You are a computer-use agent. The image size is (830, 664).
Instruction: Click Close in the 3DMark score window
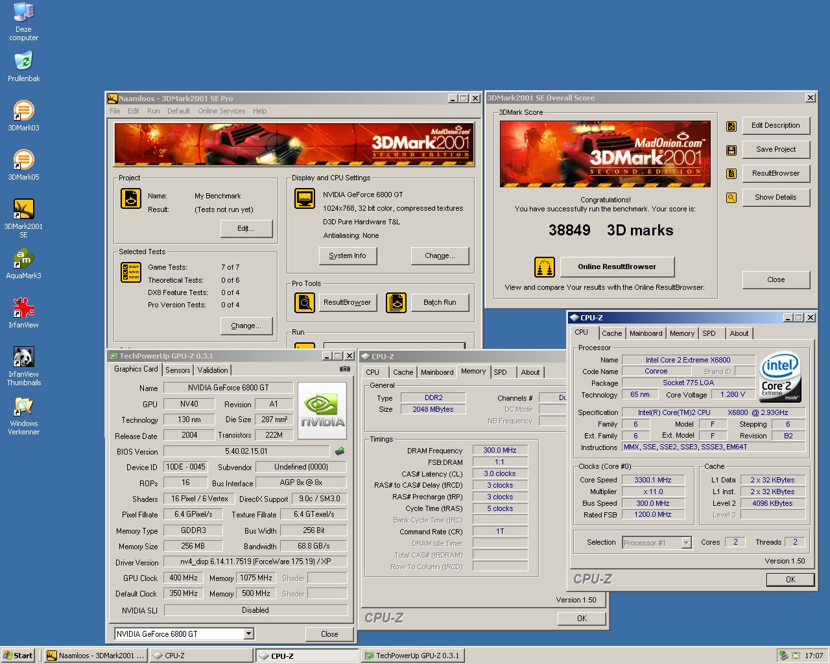point(776,279)
